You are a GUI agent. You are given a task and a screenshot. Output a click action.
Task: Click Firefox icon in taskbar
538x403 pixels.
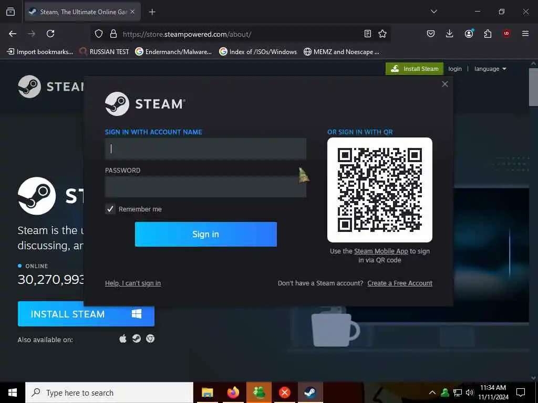233,393
